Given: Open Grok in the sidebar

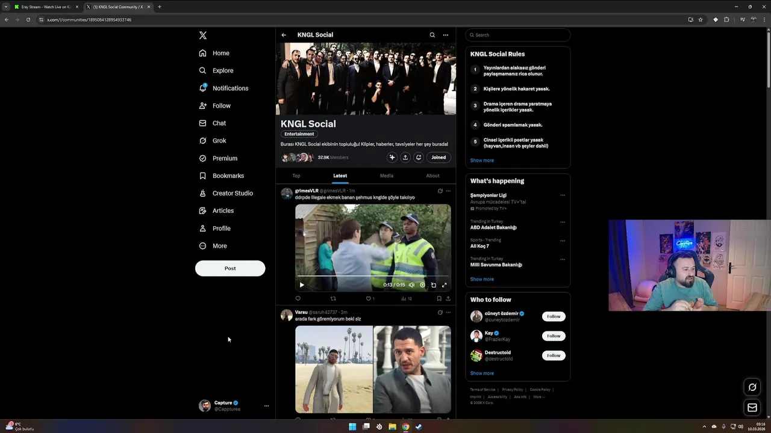Looking at the screenshot, I should [213, 141].
